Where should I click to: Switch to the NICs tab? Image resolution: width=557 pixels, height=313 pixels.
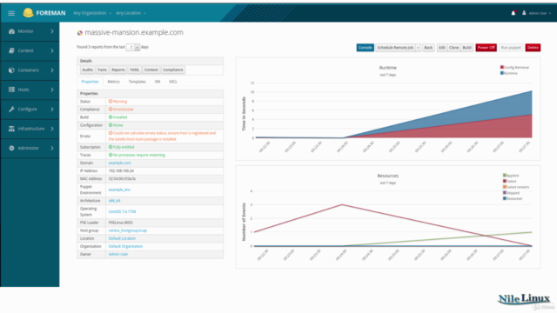pyautogui.click(x=173, y=82)
